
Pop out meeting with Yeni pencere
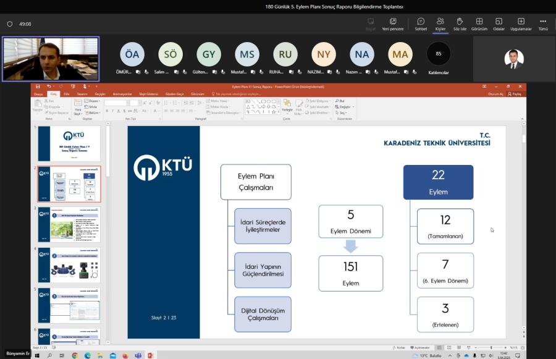click(393, 24)
